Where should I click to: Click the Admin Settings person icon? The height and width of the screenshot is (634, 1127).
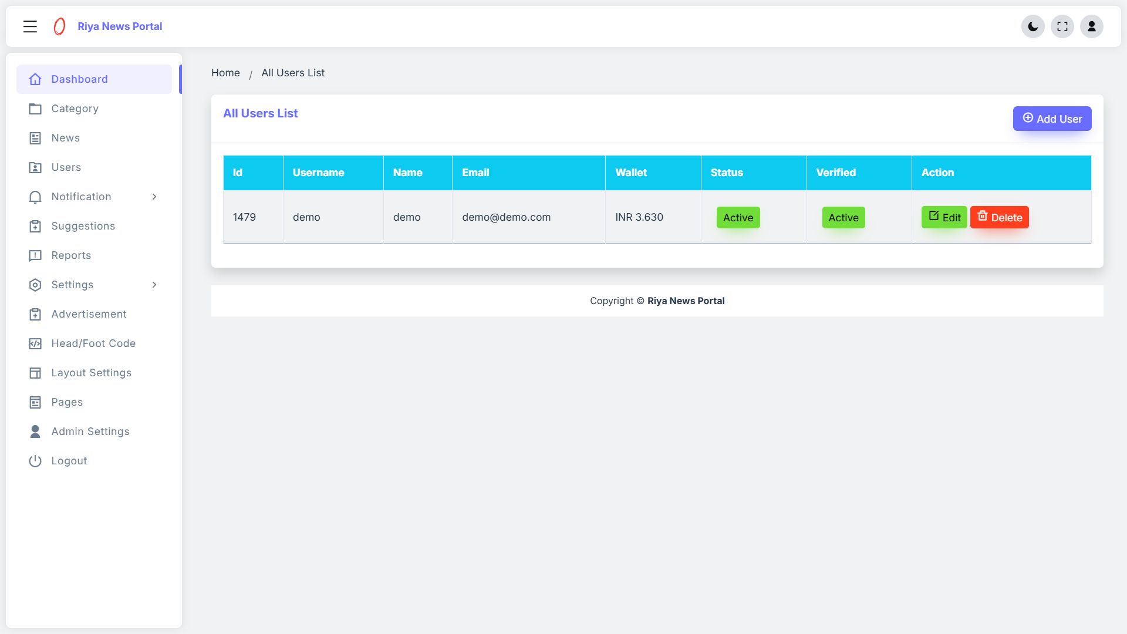pos(35,431)
